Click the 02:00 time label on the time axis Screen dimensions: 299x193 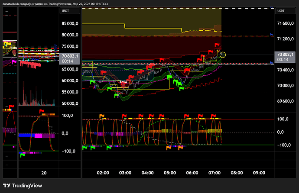click(x=103, y=172)
